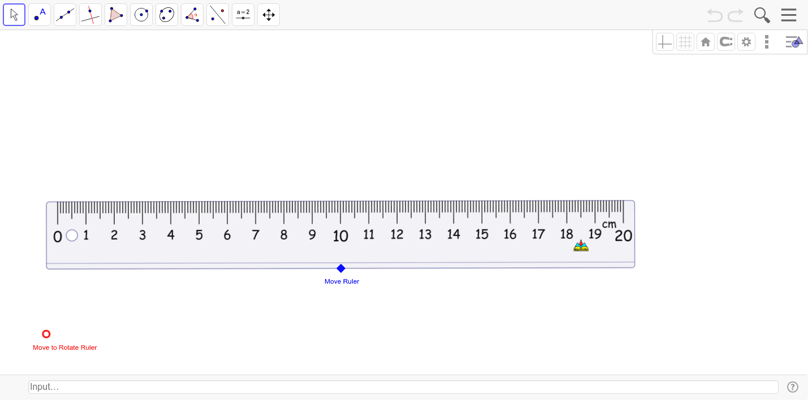This screenshot has width=808, height=400.
Task: Enable point snapping with the magnet
Action: click(725, 41)
